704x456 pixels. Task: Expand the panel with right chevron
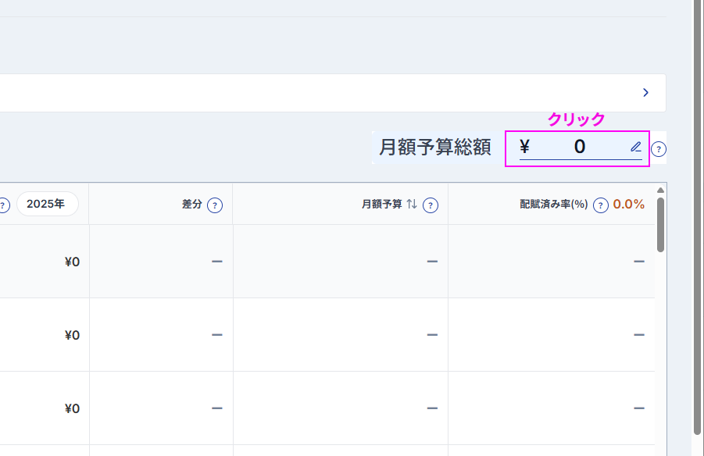[x=645, y=92]
